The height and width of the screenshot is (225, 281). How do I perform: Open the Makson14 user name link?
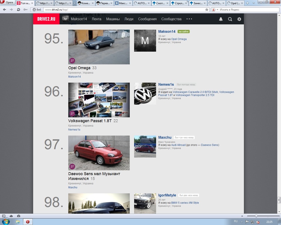click(x=167, y=31)
